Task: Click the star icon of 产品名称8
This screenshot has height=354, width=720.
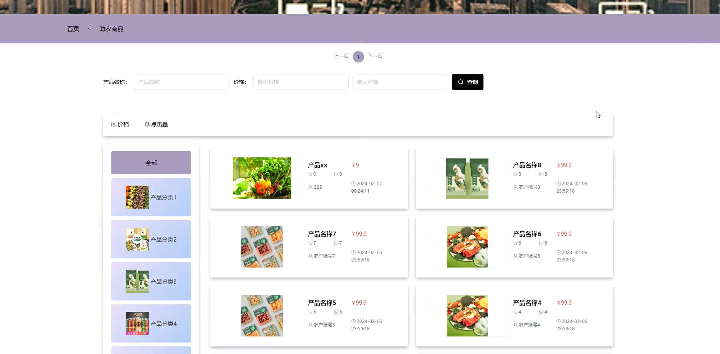Action: coord(515,174)
